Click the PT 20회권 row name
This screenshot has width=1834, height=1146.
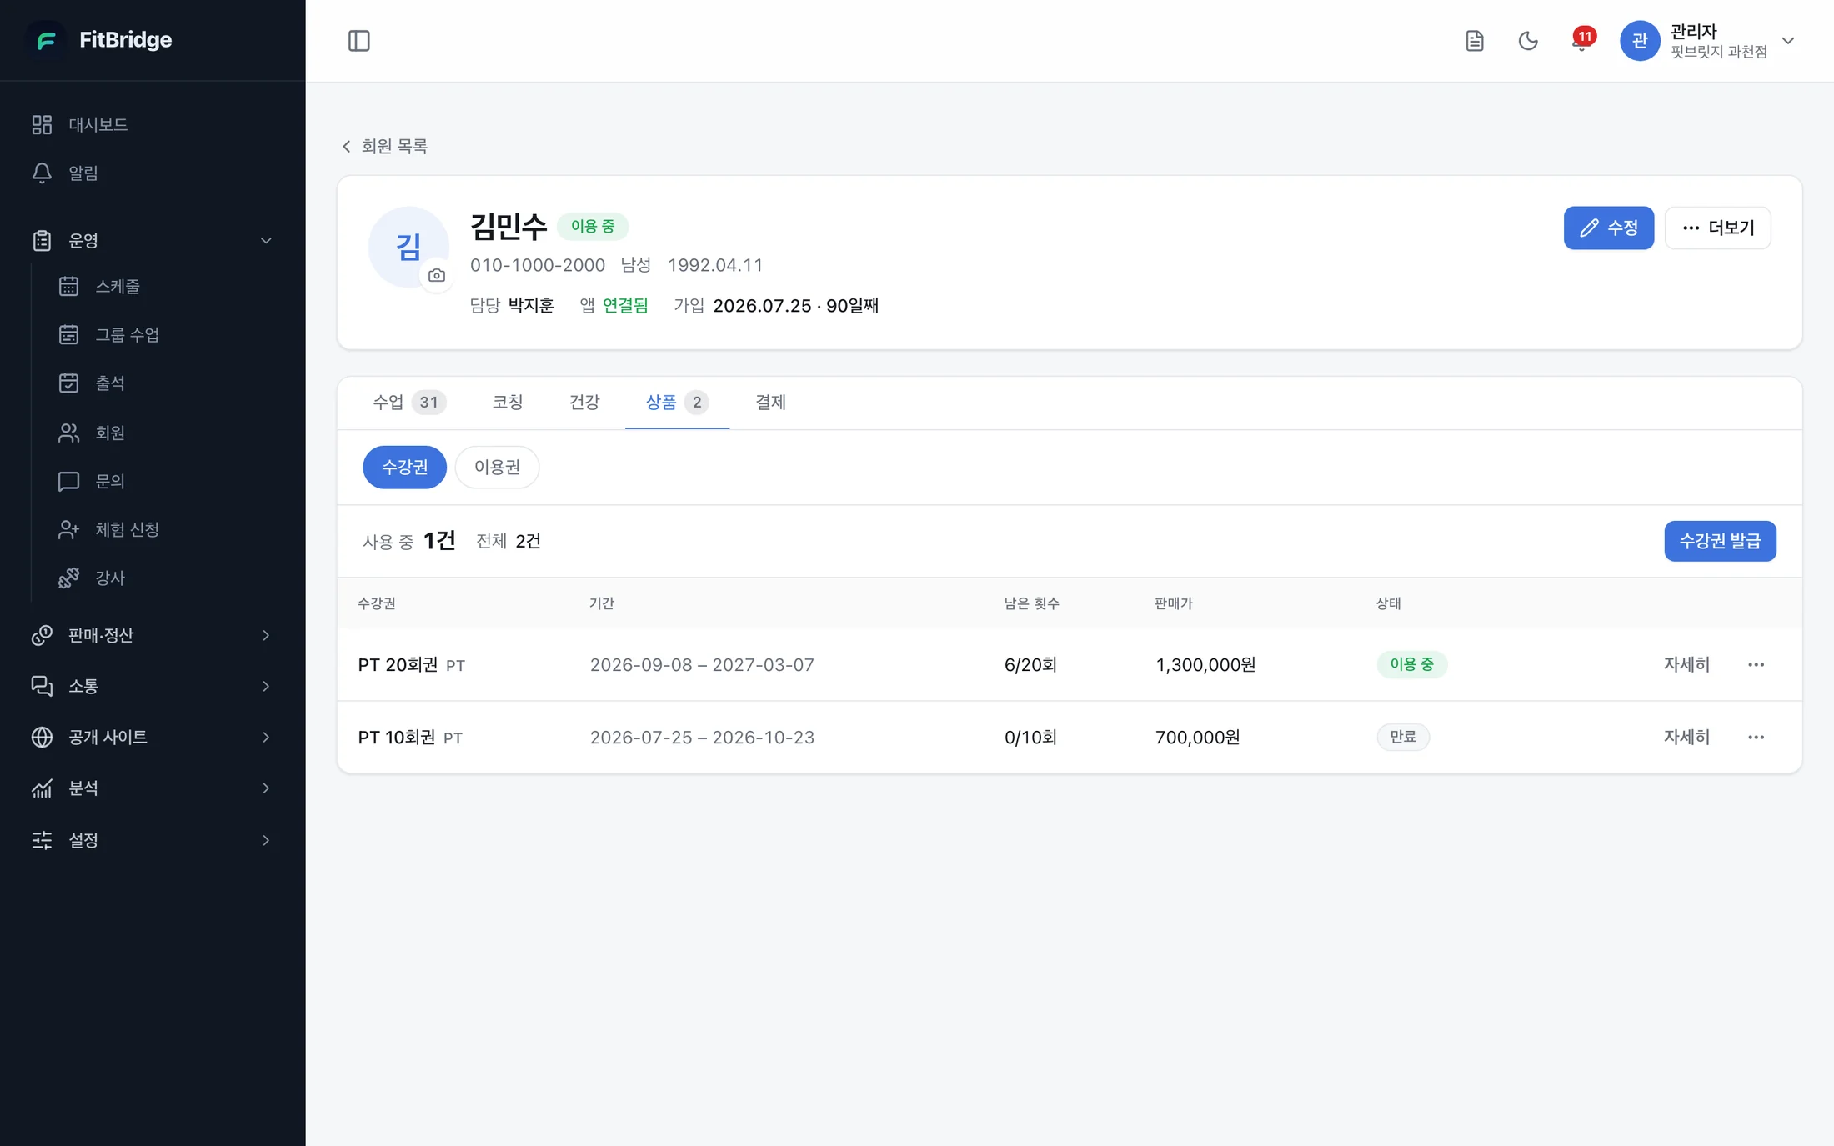[398, 664]
